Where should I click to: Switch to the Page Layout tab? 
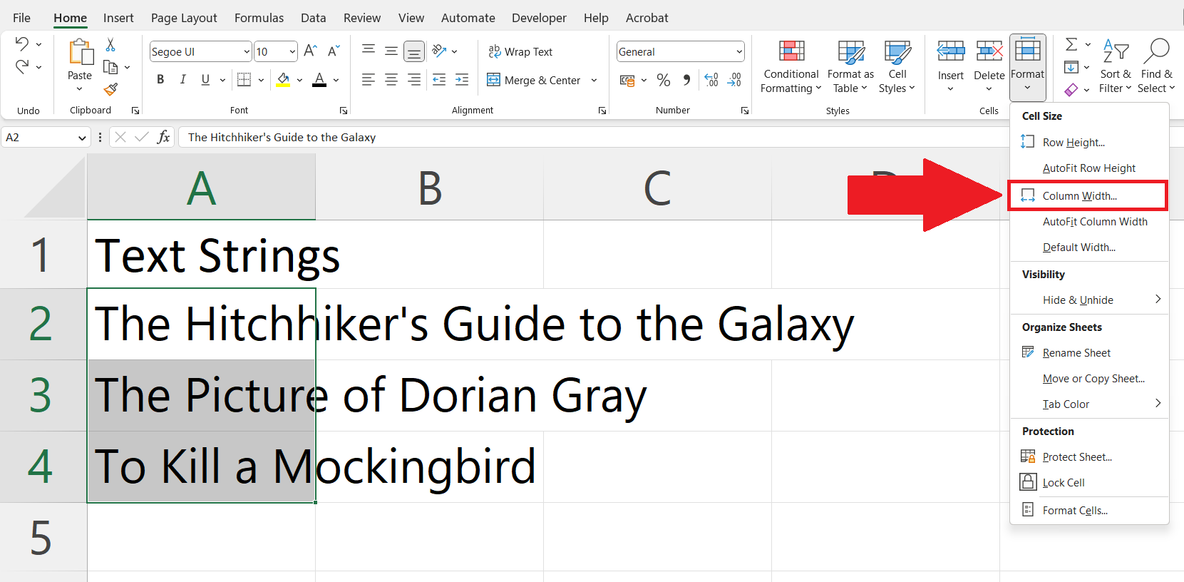(184, 18)
